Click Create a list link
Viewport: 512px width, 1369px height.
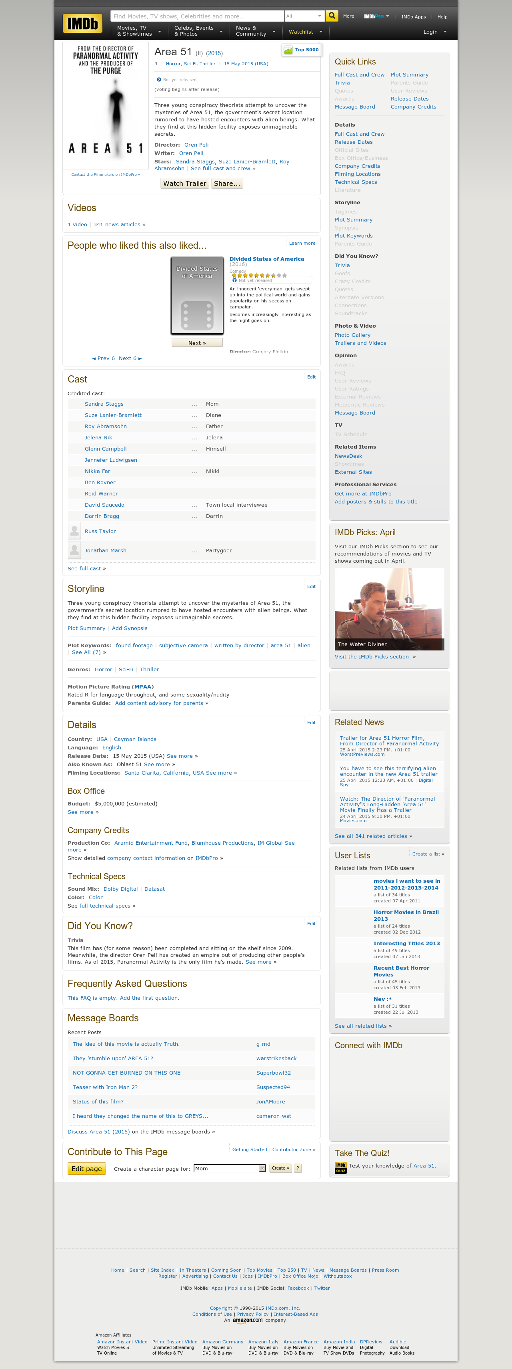tap(426, 854)
